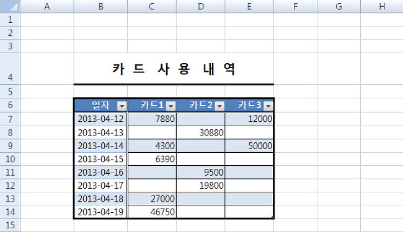Click the cell with value 30880
Screen dimensions: 403x232
201,132
